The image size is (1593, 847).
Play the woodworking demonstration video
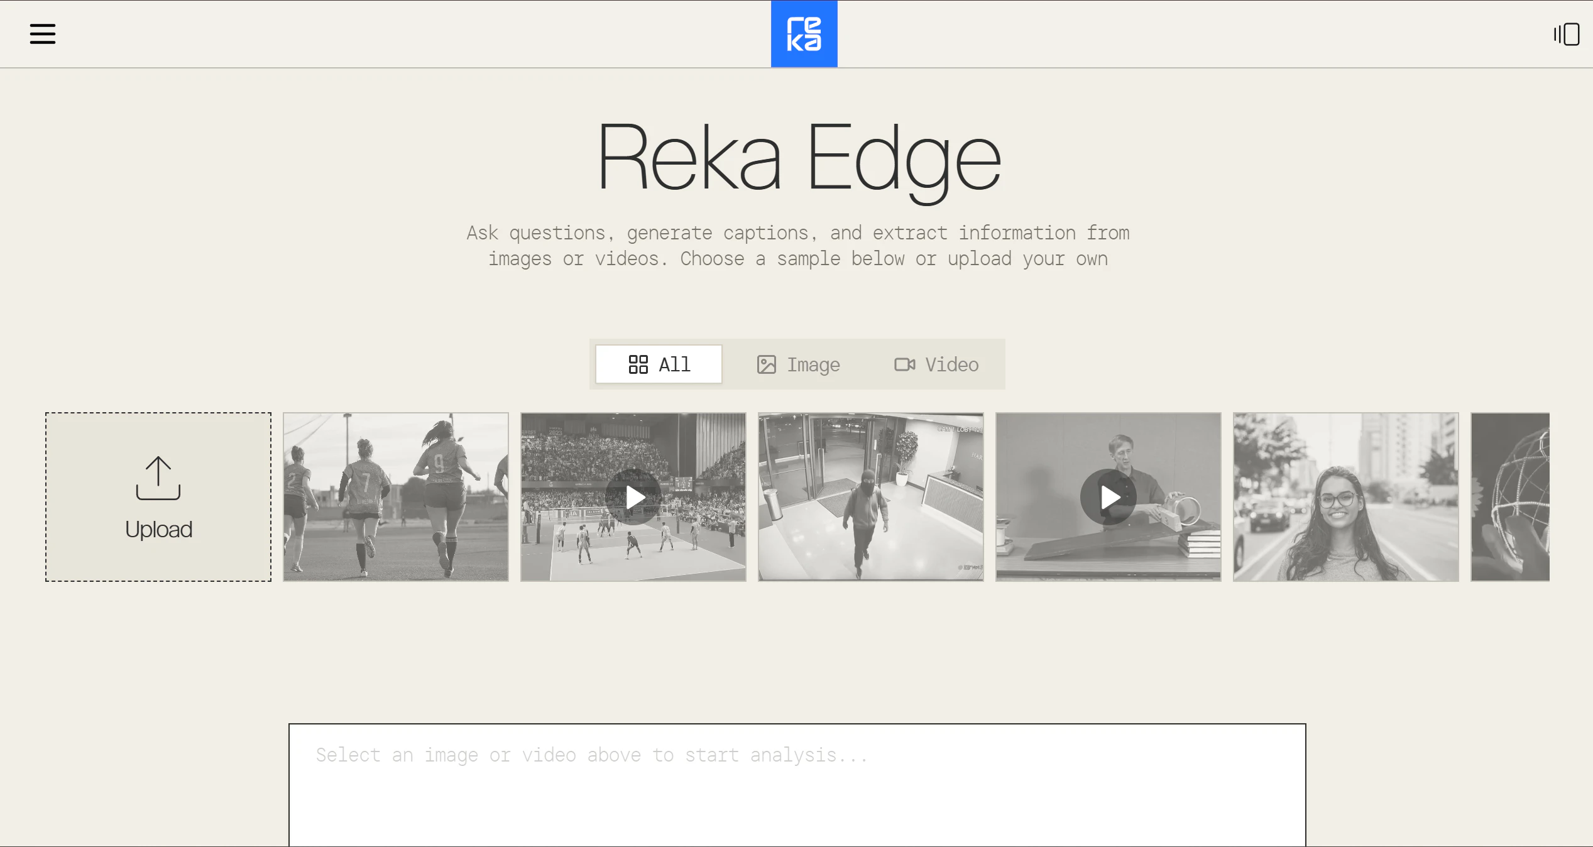pyautogui.click(x=1108, y=497)
